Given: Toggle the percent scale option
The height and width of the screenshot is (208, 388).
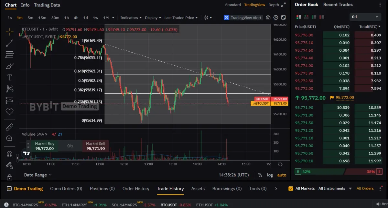Looking at the screenshot, I should pyautogui.click(x=260, y=175).
